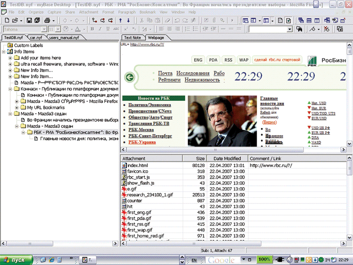This screenshot has height=265, width=353.
Task: Toggle numbered list formatting
Action: 187,29
